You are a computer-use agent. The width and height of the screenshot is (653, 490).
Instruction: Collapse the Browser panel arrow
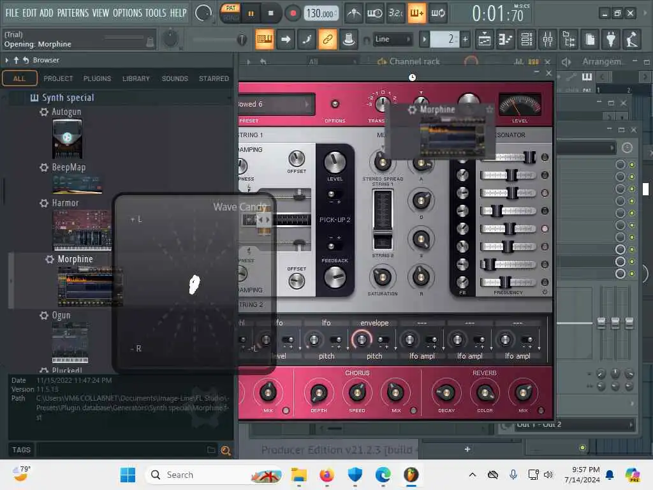pyautogui.click(x=7, y=60)
